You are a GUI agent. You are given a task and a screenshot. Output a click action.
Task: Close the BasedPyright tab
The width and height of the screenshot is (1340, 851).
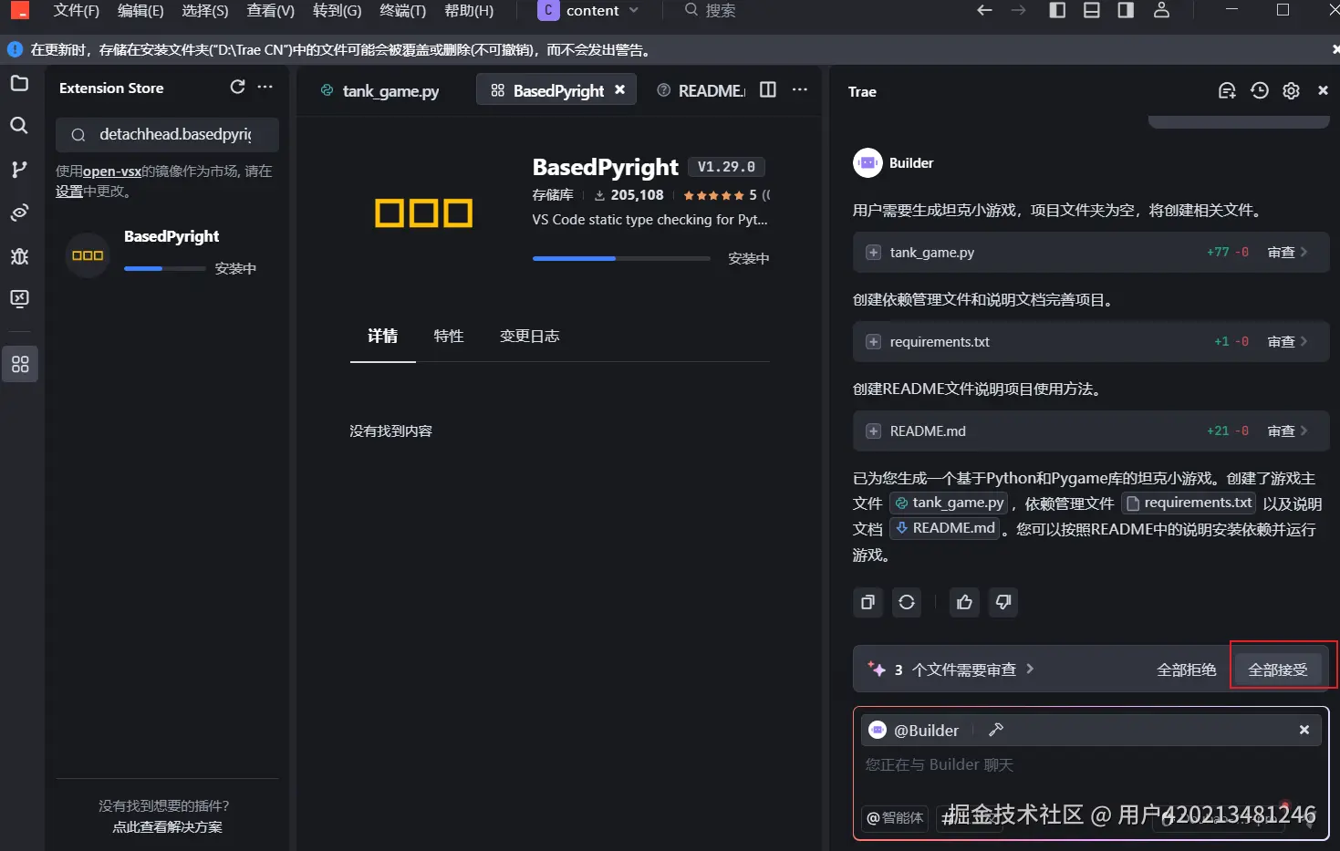[620, 89]
